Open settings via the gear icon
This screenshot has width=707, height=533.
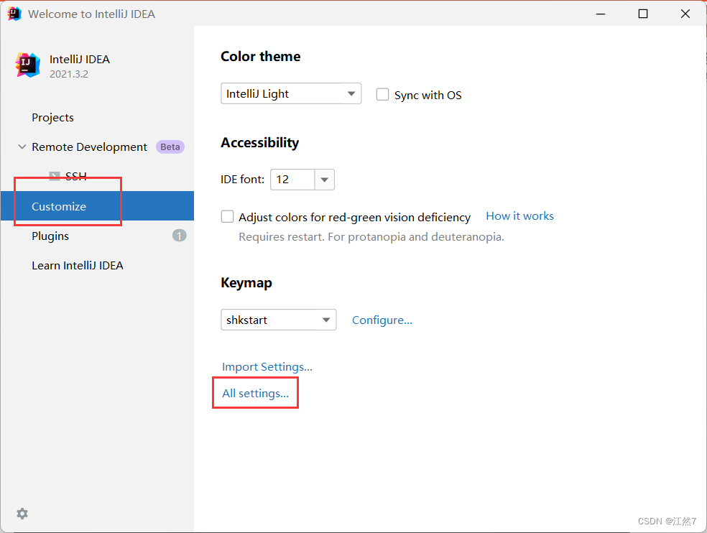click(22, 514)
